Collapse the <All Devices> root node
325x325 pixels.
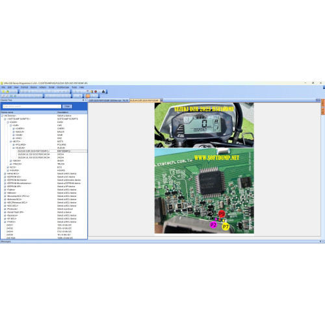point(2,116)
